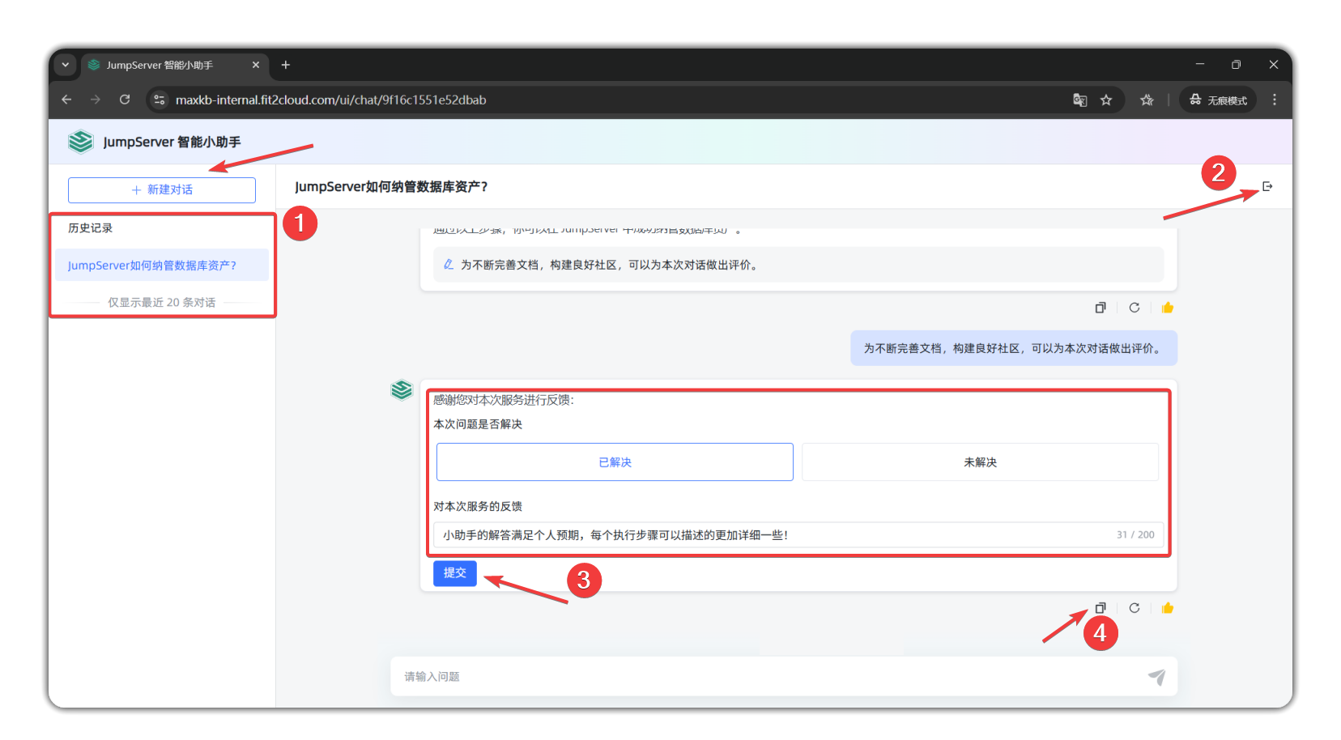Bookmark this page with the star icon
Screen dimensions: 1341x740
coord(1106,100)
